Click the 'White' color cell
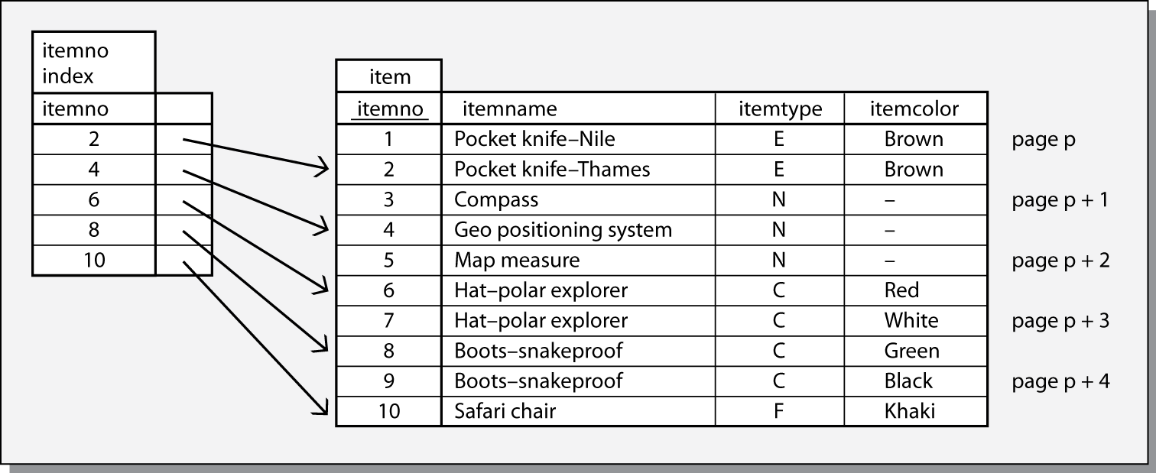1156x473 pixels. (x=911, y=320)
